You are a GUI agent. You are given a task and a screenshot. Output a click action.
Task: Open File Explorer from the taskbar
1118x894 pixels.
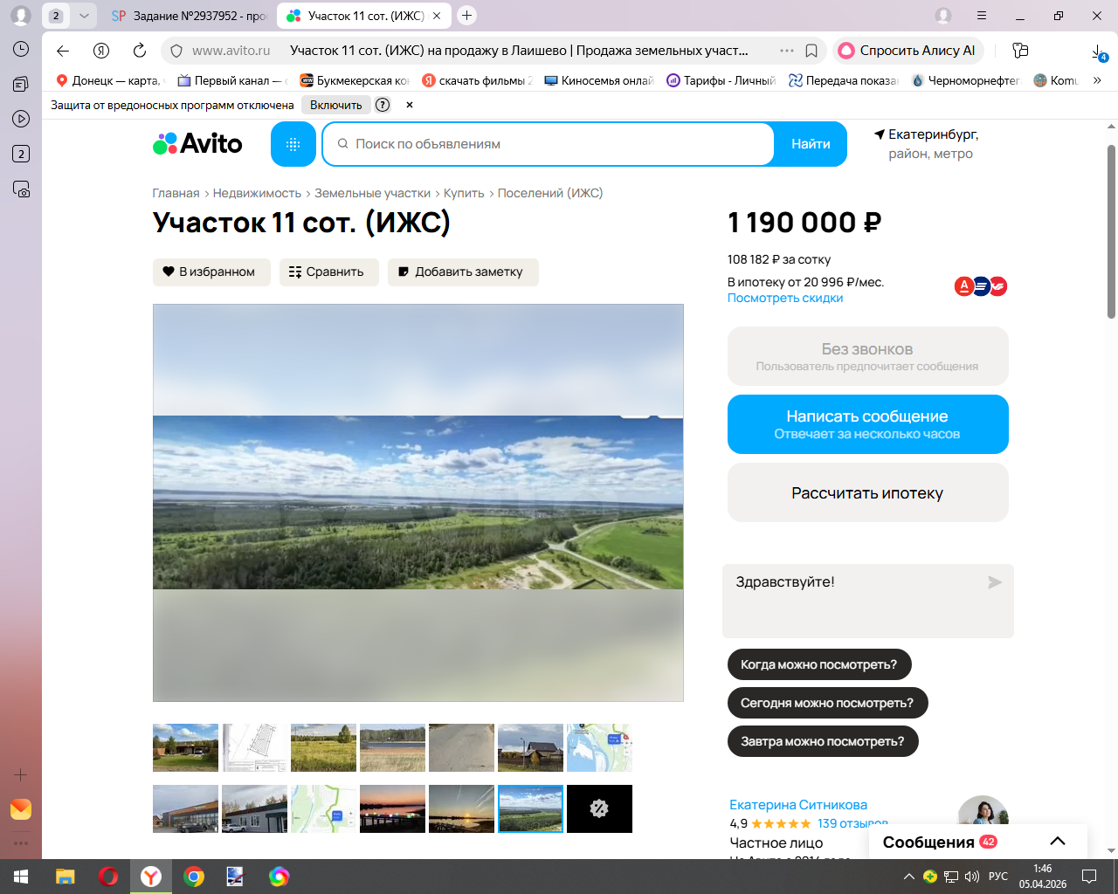(x=66, y=877)
